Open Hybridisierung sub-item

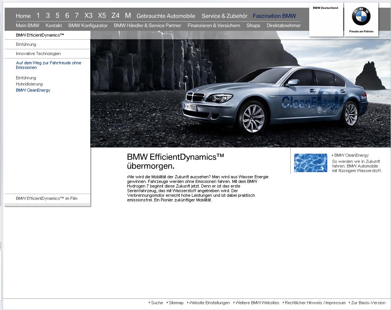coord(29,84)
